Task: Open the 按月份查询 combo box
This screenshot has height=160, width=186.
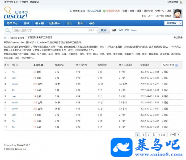Action: point(170,65)
